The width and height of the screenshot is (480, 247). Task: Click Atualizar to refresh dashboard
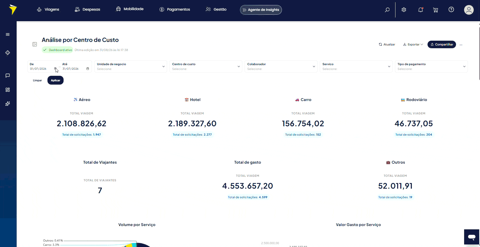pyautogui.click(x=387, y=44)
